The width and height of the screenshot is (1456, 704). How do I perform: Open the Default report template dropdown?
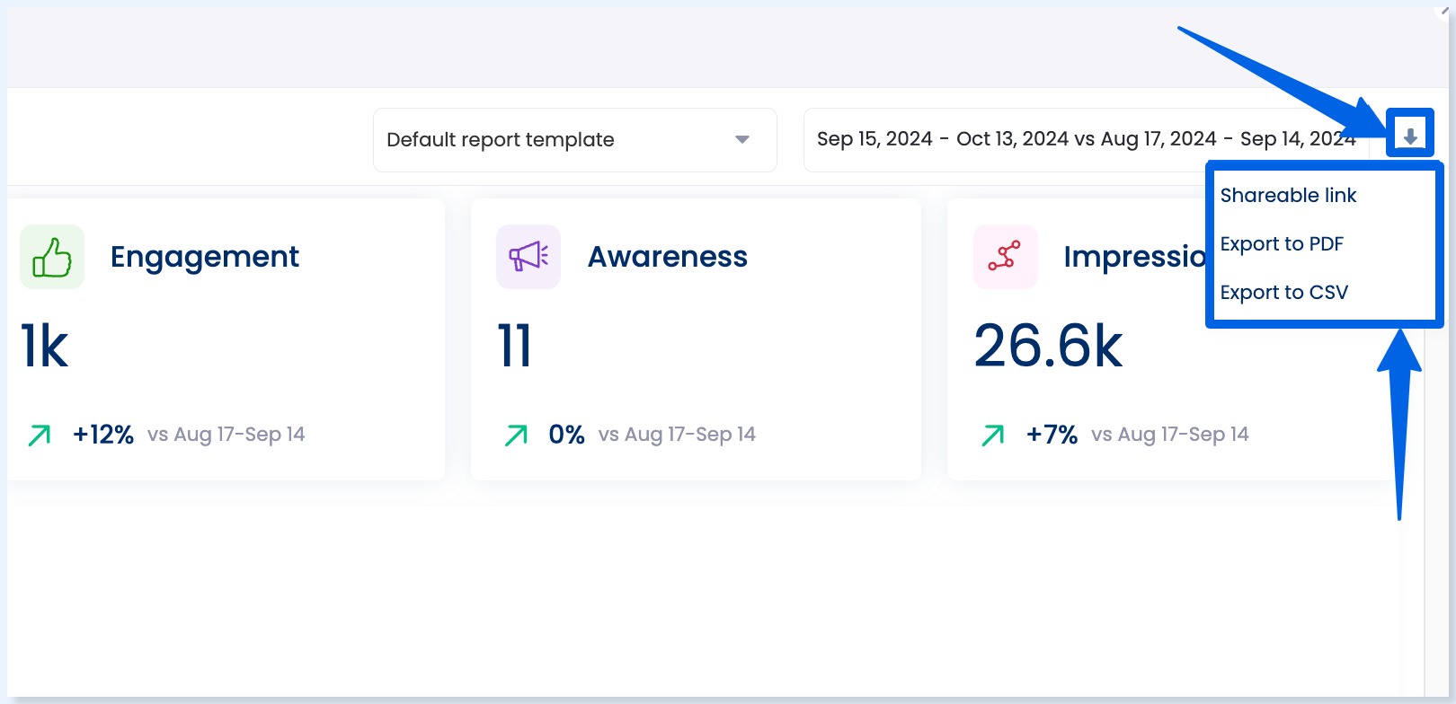pos(575,140)
